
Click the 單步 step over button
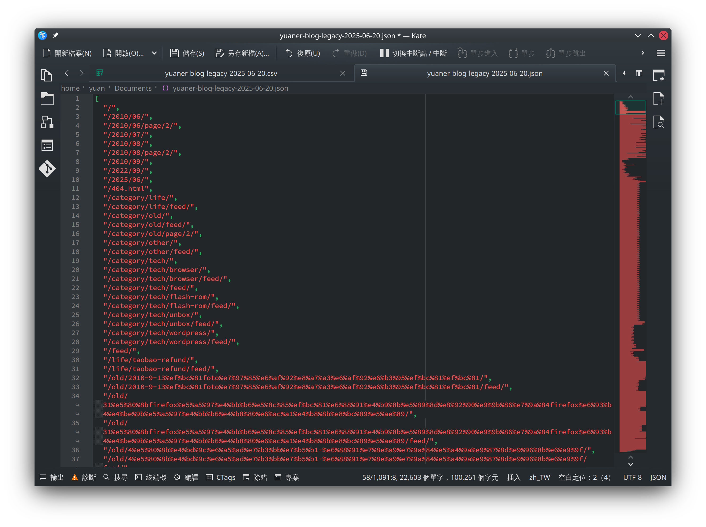pos(521,53)
